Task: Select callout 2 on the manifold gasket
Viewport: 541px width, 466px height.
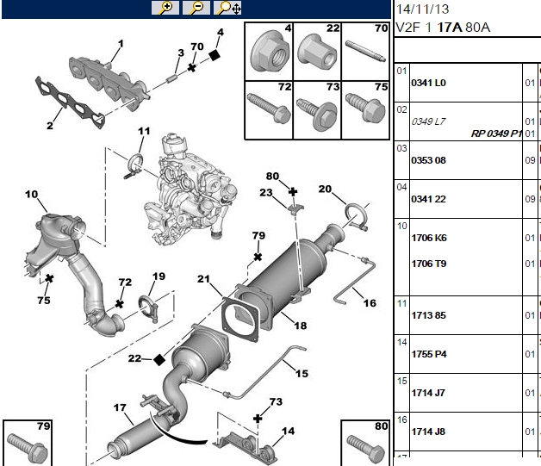Action: coord(50,126)
